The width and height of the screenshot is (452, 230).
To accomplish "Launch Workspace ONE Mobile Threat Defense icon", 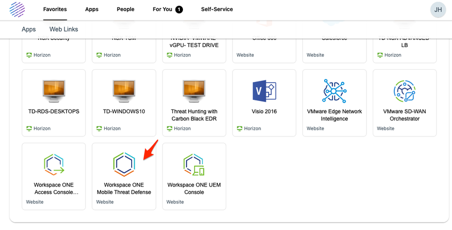I will 124,164.
